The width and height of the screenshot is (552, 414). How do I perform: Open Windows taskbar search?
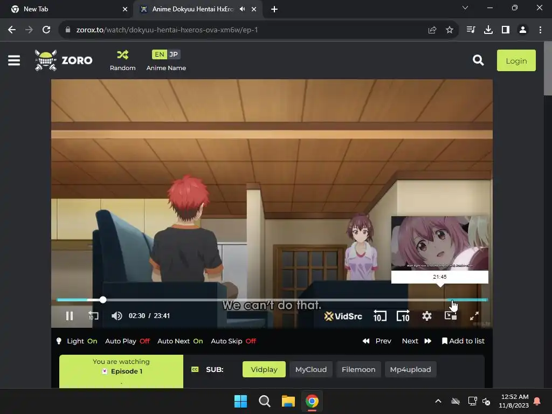(264, 401)
